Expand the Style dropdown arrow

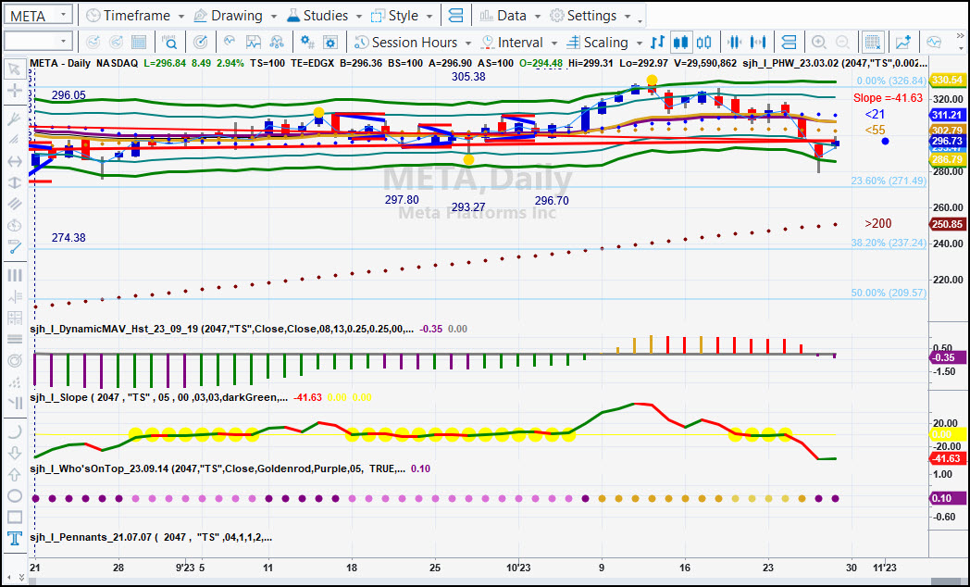click(x=429, y=16)
